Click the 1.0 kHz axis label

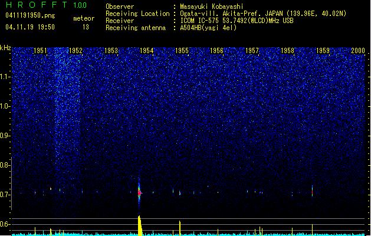(x=5, y=106)
